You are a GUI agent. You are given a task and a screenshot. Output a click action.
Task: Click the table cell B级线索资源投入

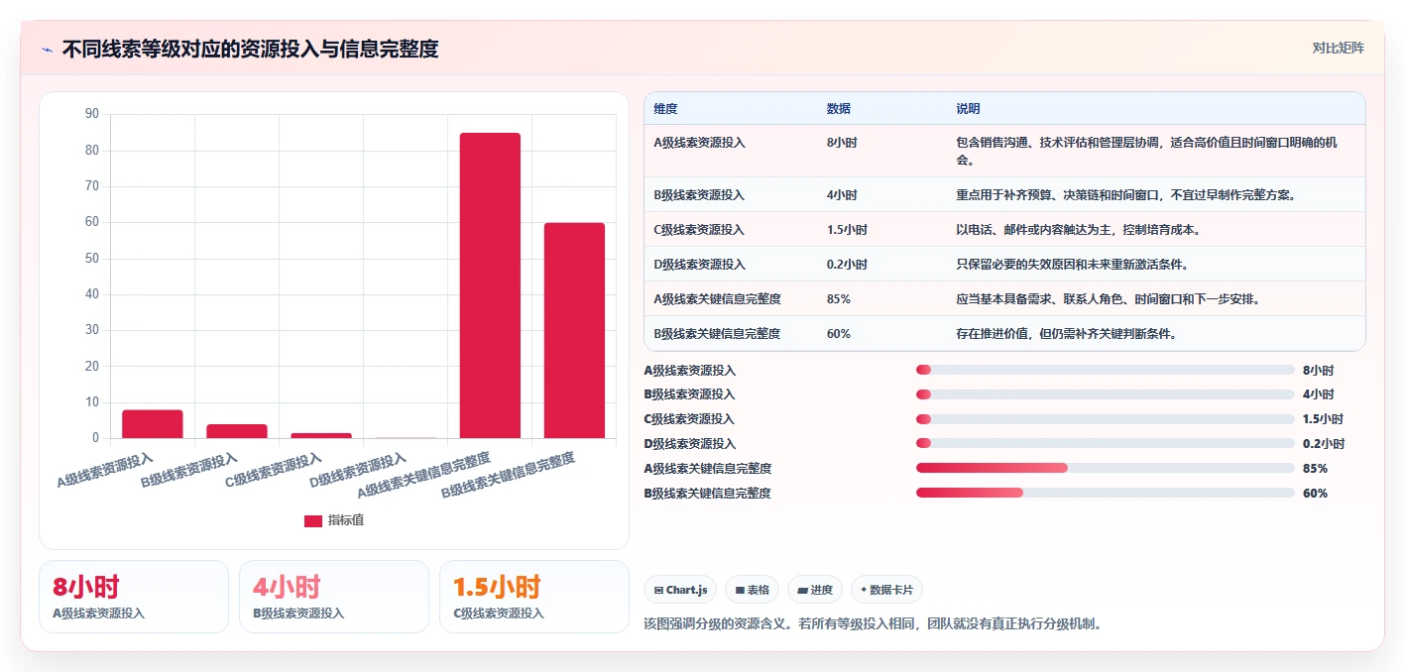point(699,195)
